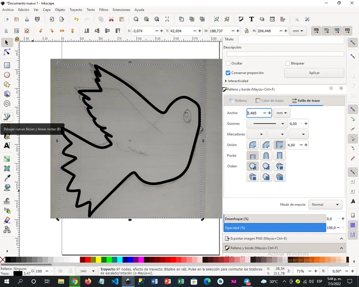Flip selection horizontally
The image size is (359, 287).
[x=62, y=31]
